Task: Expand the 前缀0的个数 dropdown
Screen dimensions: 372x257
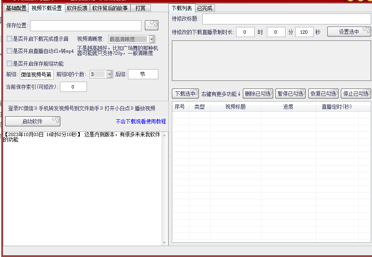Action: pos(110,74)
